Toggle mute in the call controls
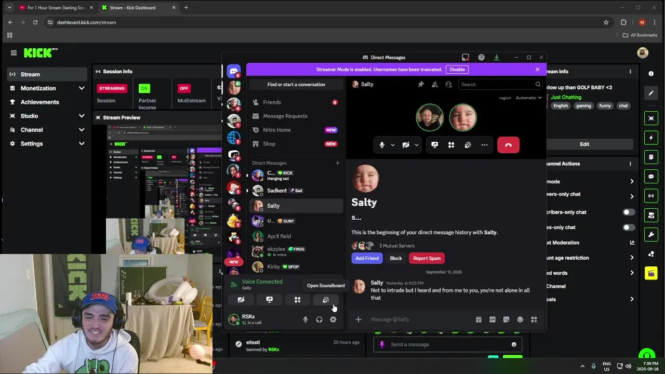 pos(382,145)
